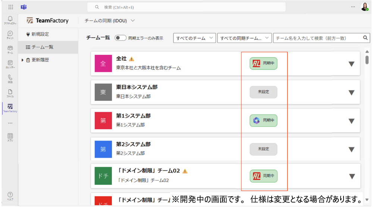Screen dimensions: 373x207
Task: Open the Activity bell icon in sidebar
Action: (10, 19)
